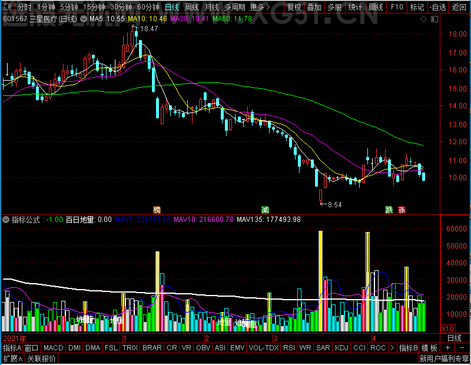Switch to 5分钟 period

(69, 7)
